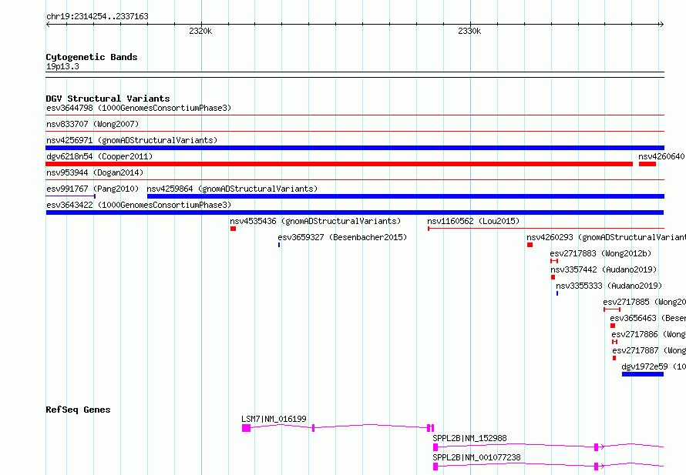
Task: Select the esv2717885 variant label
Action: pyautogui.click(x=644, y=302)
